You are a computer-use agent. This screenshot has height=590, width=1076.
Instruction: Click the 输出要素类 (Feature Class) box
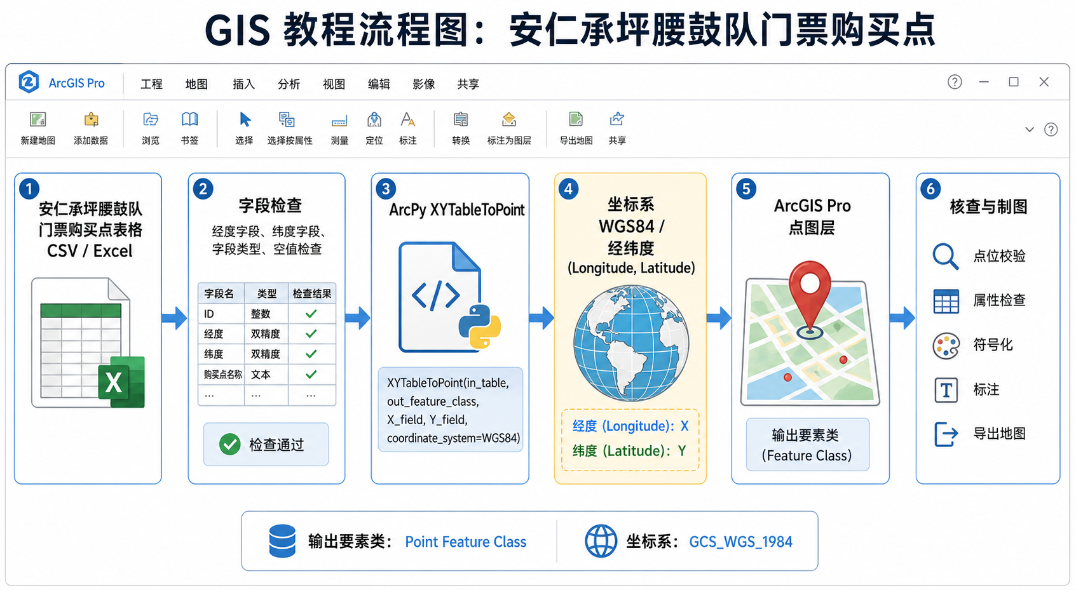point(807,445)
